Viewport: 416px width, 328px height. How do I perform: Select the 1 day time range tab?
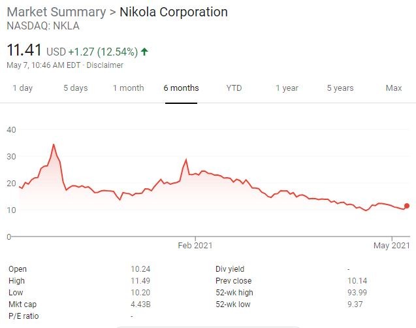tap(22, 88)
